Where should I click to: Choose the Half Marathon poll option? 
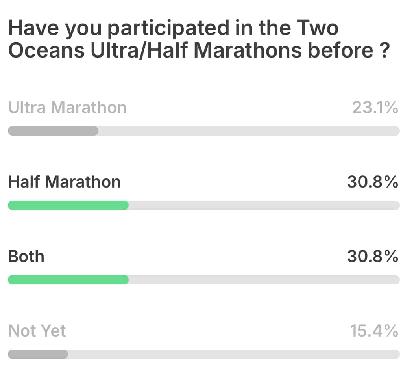coord(65,182)
